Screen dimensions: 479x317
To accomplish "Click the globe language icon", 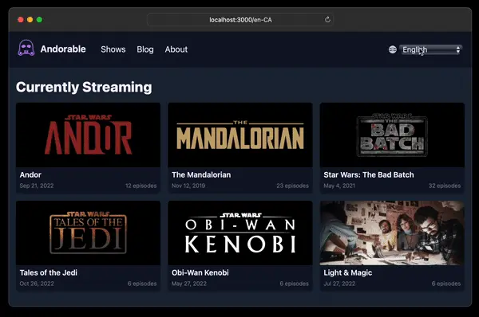I will point(393,49).
